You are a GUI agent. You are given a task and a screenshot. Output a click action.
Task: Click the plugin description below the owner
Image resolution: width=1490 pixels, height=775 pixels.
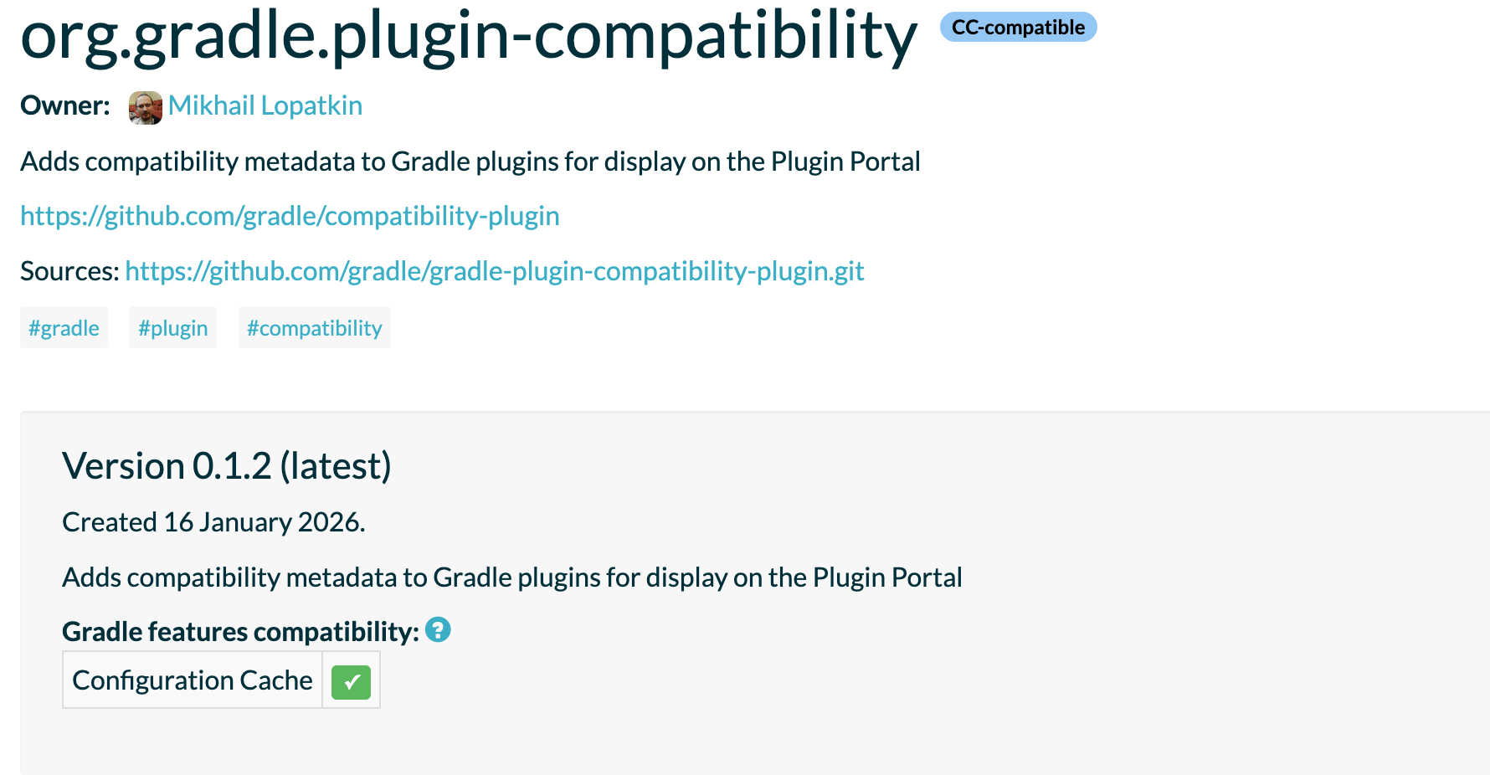tap(470, 162)
